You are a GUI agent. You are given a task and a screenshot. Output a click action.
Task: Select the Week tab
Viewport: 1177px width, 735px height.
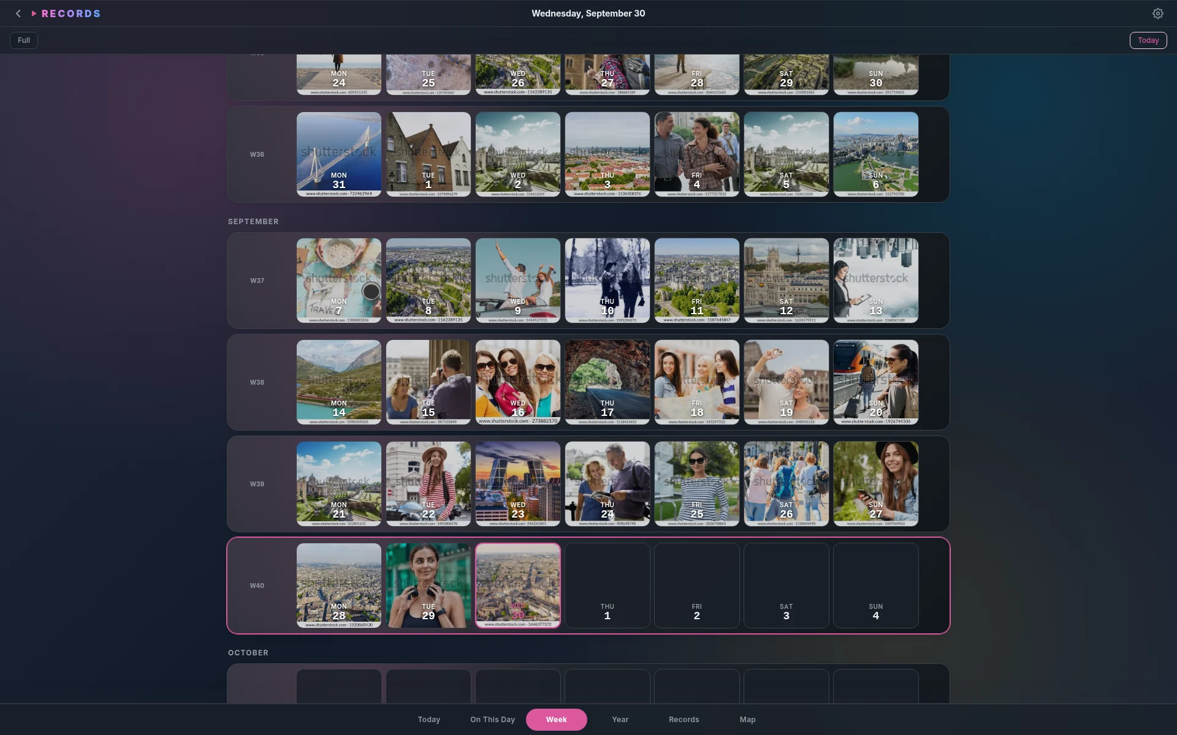tap(556, 720)
